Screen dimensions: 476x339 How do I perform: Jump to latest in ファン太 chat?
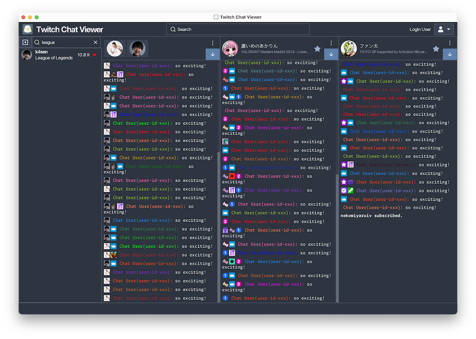point(450,54)
